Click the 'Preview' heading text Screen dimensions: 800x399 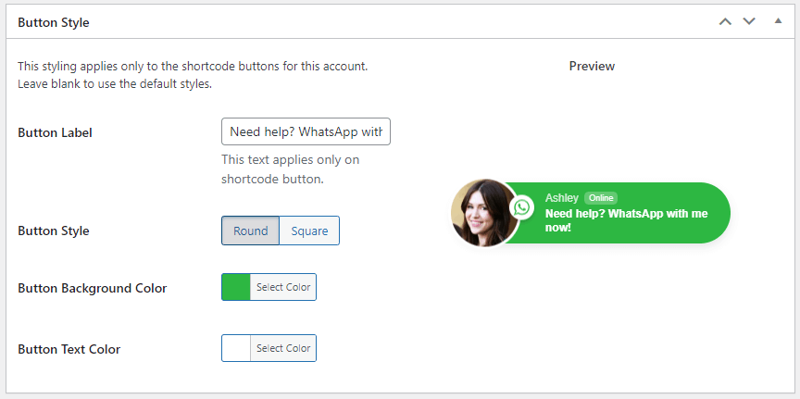[592, 66]
